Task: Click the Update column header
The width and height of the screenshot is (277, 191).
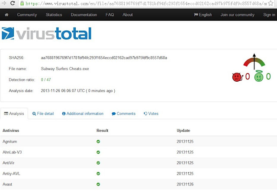Action: coord(184,131)
